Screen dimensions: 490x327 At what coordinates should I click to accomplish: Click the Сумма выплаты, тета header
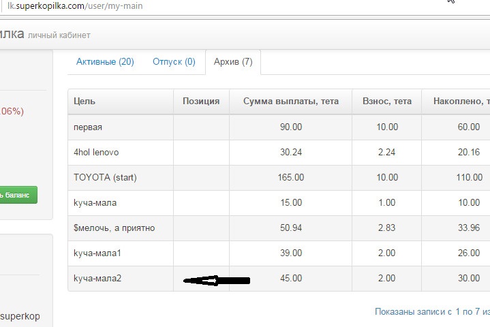click(x=290, y=102)
